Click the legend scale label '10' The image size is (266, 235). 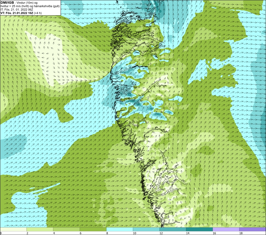134,233
